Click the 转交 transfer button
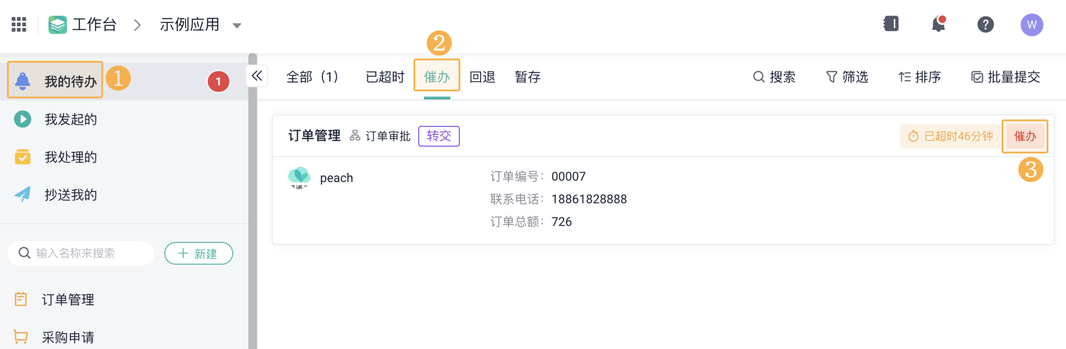The height and width of the screenshot is (349, 1066). [x=439, y=136]
